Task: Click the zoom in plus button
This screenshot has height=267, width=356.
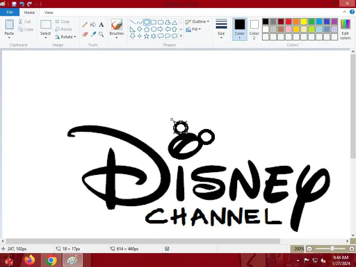Action: 352,249
